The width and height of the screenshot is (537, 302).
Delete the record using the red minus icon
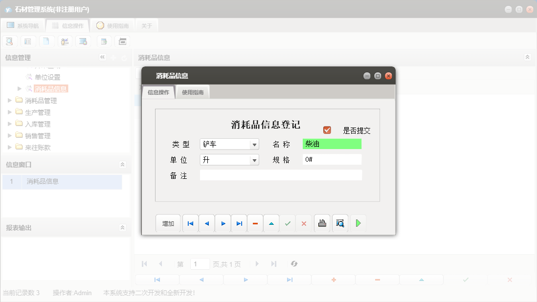255,223
